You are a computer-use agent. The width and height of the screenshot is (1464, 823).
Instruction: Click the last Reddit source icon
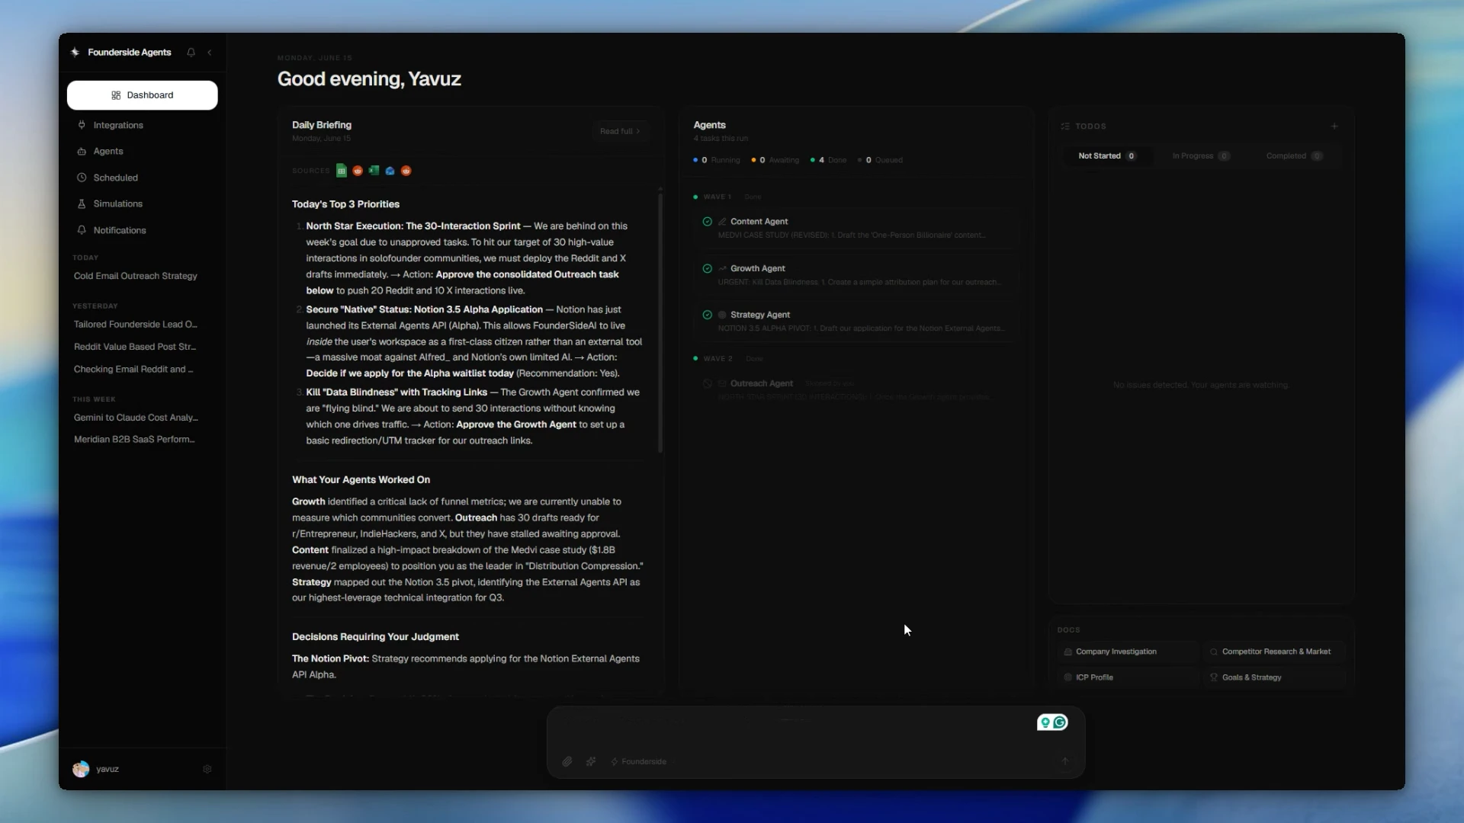coord(406,171)
